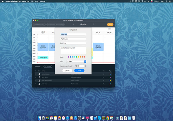Image resolution: width=173 pixels, height=121 pixels.
Task: Zoom out calendar with the minus icon
Action: [x=106, y=29]
